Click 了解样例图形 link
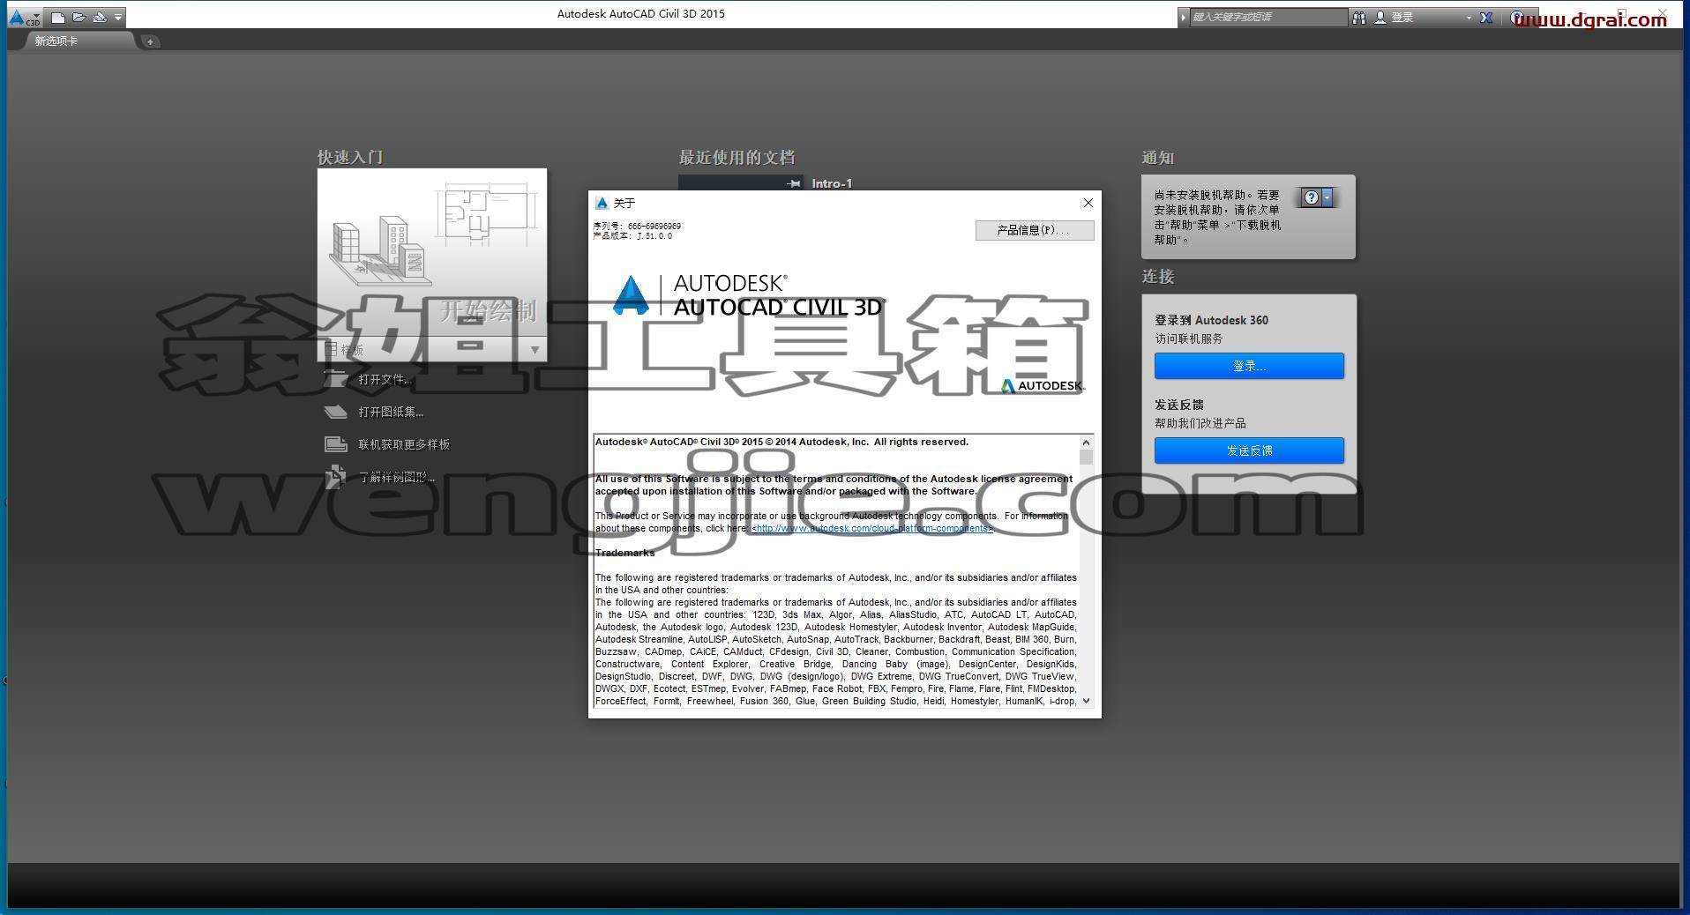 click(x=396, y=477)
